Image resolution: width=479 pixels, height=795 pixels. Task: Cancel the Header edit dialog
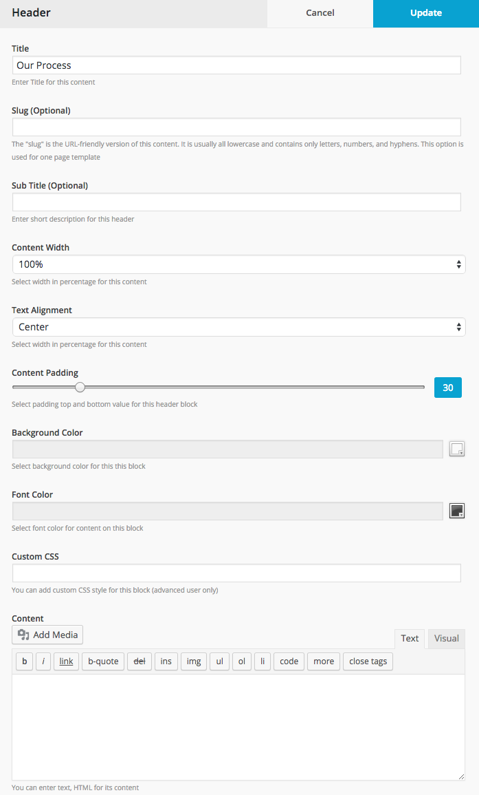point(320,13)
